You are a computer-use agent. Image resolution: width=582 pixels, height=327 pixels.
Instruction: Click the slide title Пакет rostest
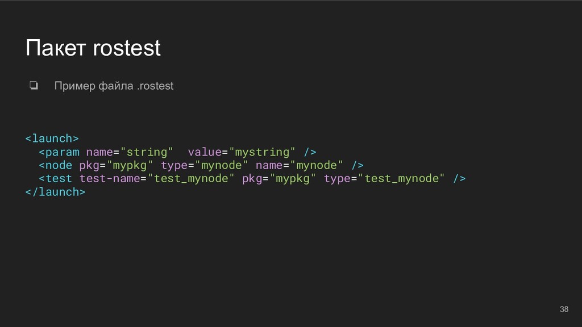click(x=93, y=48)
